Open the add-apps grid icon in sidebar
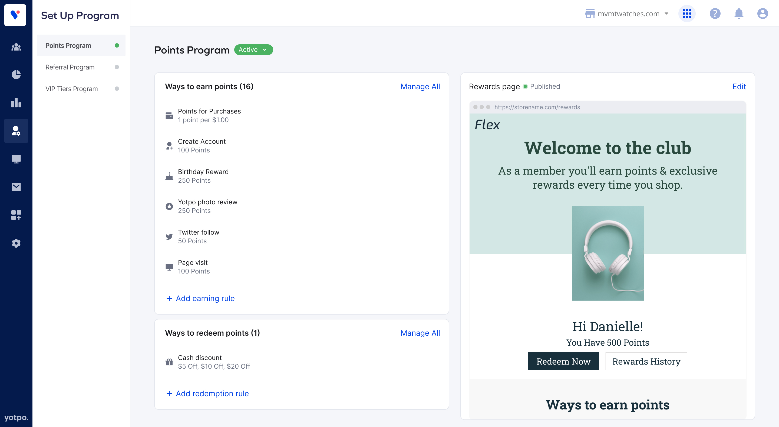The height and width of the screenshot is (427, 779). [16, 215]
